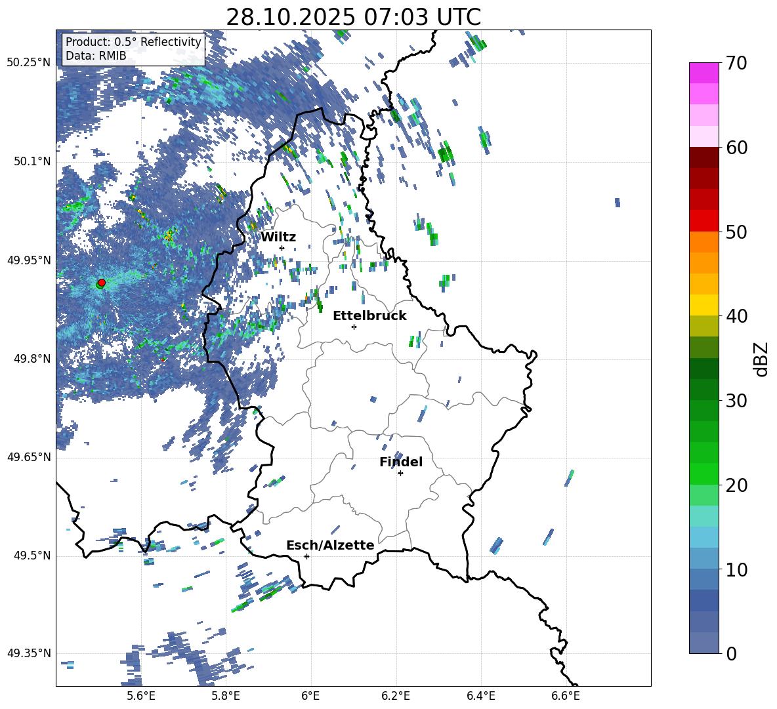The image size is (777, 709).
Task: Click the 49.35°N latitude label
Action: point(29,653)
